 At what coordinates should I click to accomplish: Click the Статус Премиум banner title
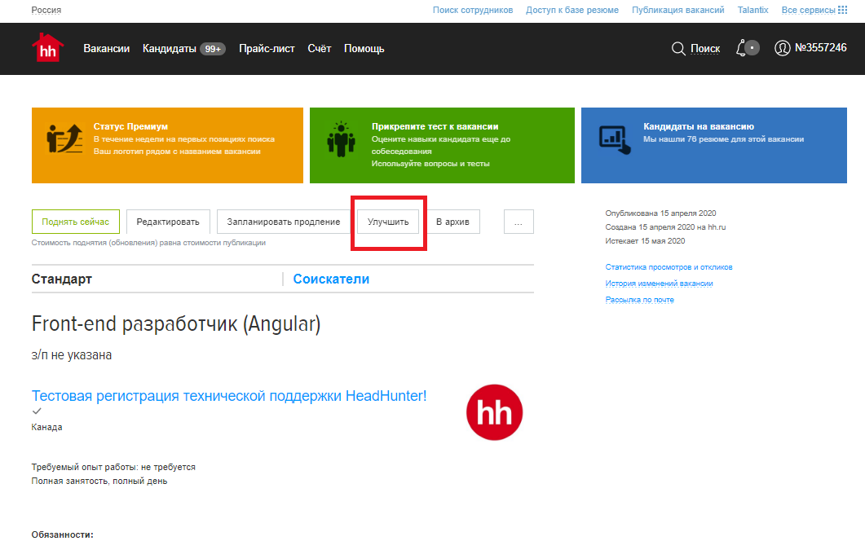(x=130, y=126)
